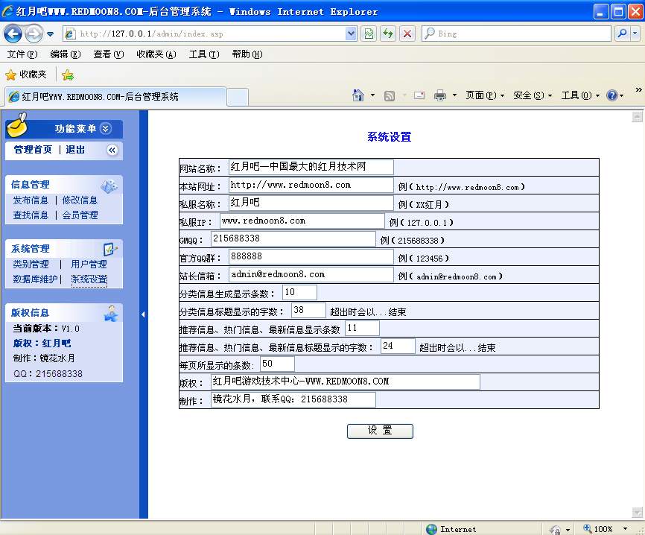645x535 pixels.
Task: Open the 收藏夹 menu in menu bar
Action: click(156, 54)
